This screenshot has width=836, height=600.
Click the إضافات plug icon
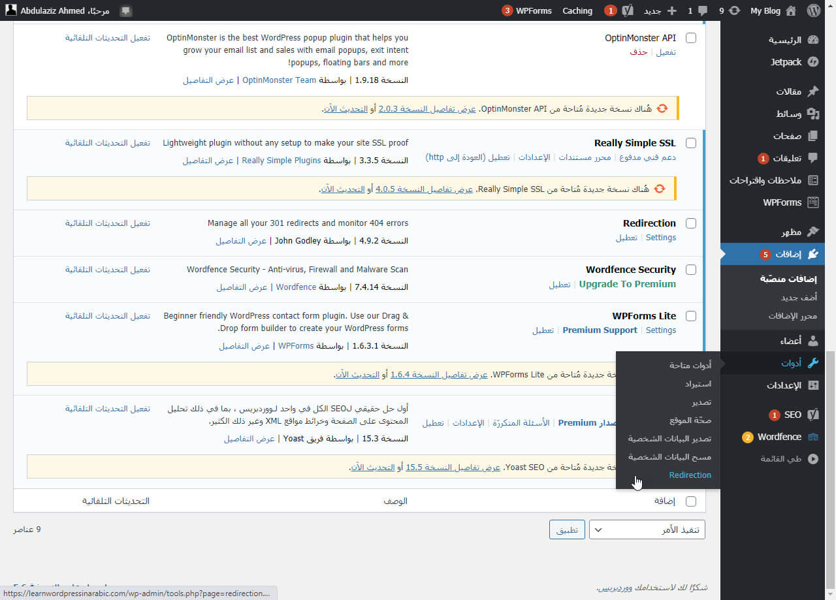coord(813,254)
